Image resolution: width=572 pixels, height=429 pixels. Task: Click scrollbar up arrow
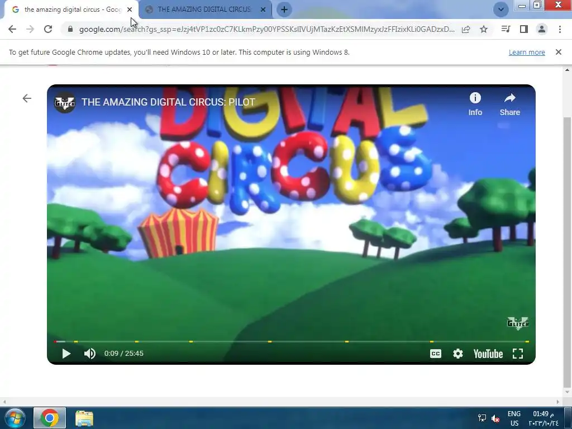pos(567,70)
